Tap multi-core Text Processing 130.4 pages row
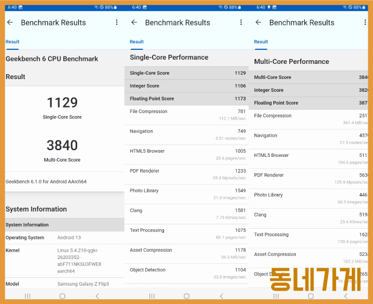This screenshot has height=304, width=373. [309, 238]
